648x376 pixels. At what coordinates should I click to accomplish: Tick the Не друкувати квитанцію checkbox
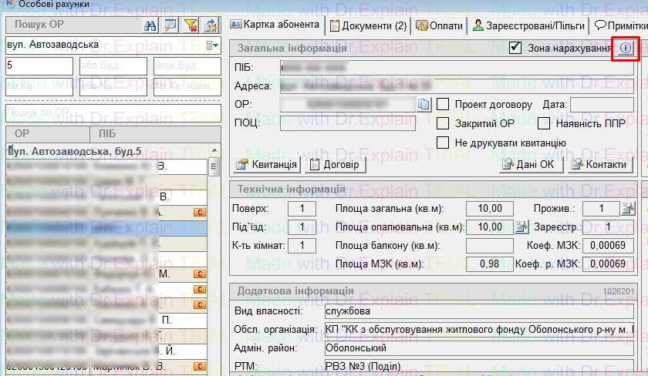point(443,143)
